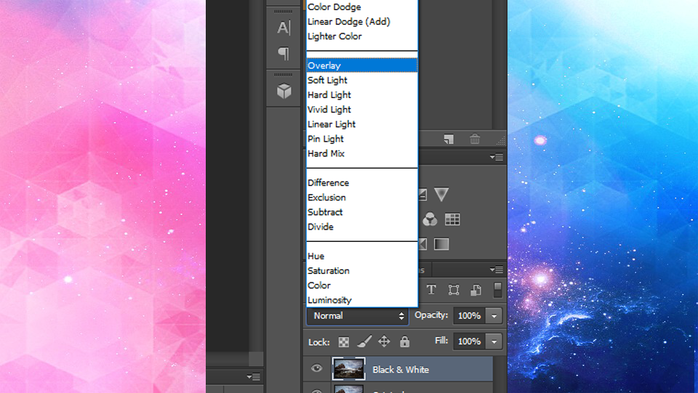Open the Paragraph panel icon
This screenshot has height=393, width=698.
click(x=284, y=54)
